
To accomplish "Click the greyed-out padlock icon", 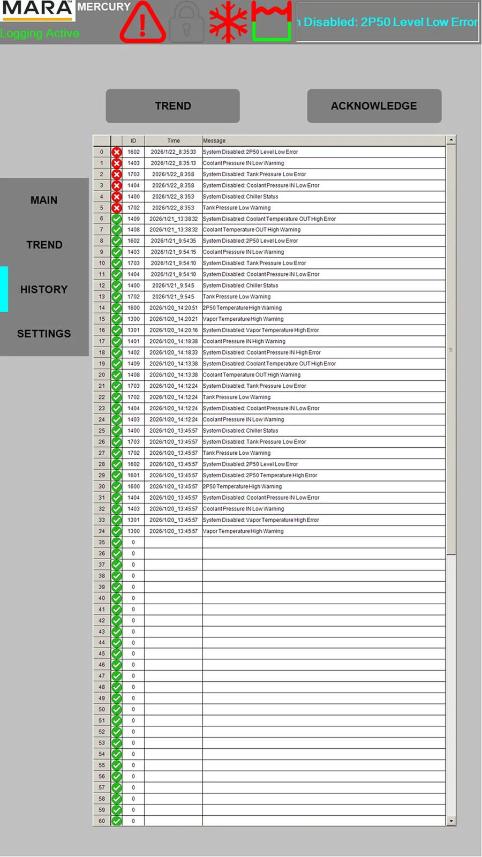I will (186, 22).
